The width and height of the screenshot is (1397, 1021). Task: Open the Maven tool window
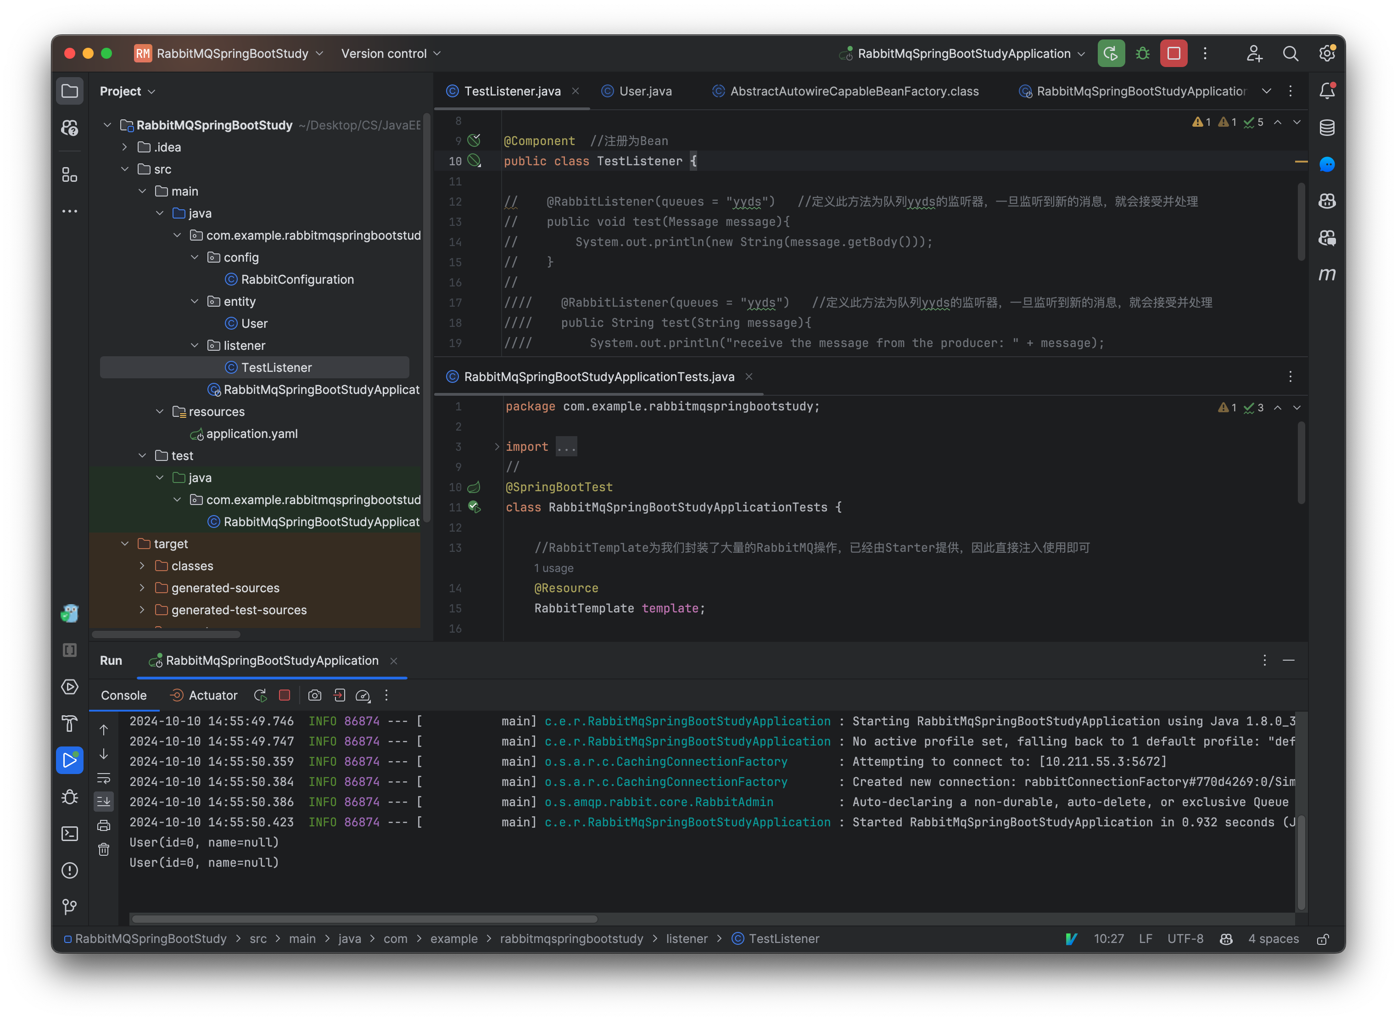point(1327,275)
